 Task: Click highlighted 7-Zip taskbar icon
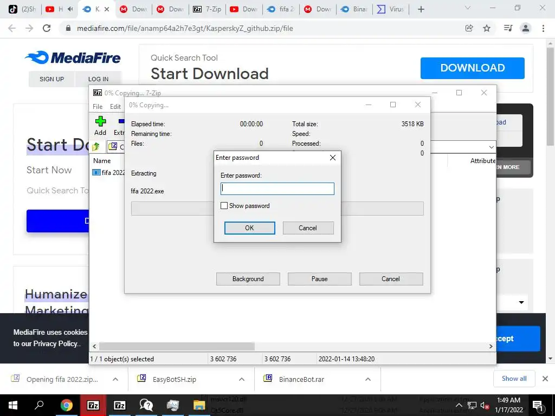pos(93,405)
